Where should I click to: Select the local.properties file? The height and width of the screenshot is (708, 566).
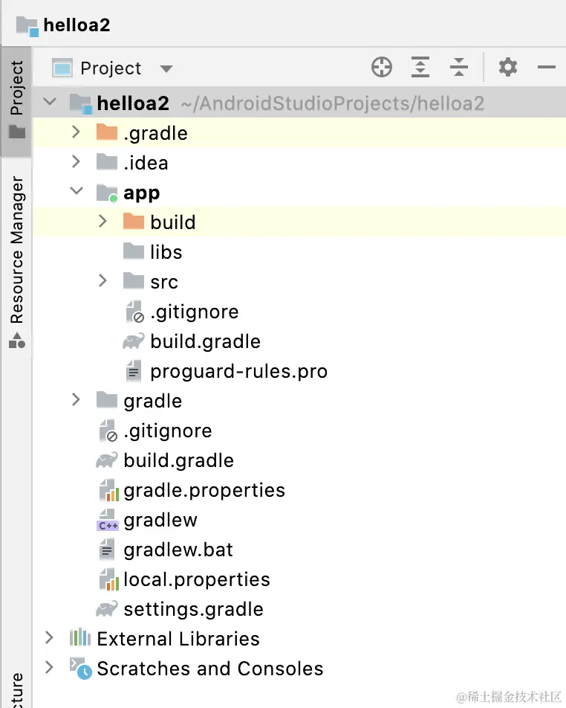coord(196,579)
